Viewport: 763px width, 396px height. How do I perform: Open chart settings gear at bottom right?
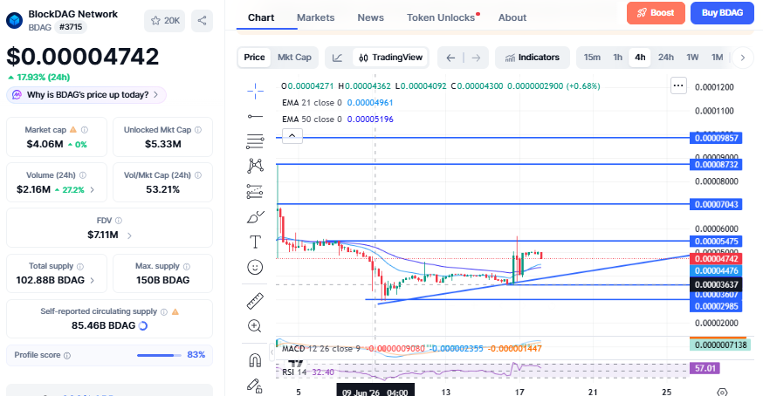[x=722, y=392]
